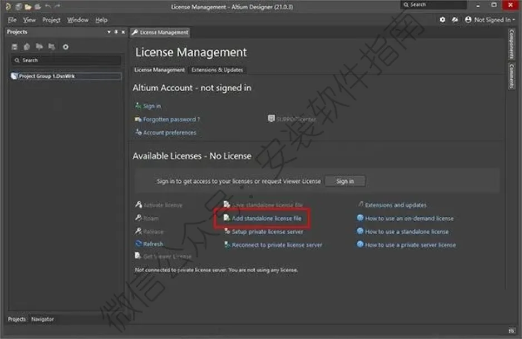The width and height of the screenshot is (522, 339).
Task: Click the save icon in Projects panel toolbar
Action: [14, 47]
